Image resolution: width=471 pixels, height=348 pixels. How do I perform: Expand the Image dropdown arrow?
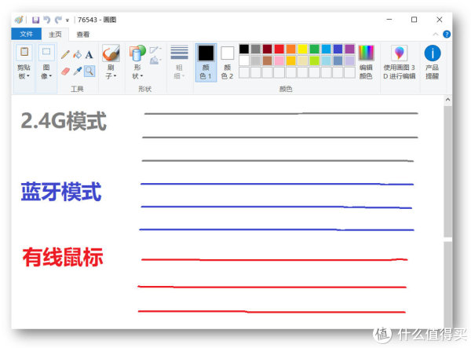[50, 75]
